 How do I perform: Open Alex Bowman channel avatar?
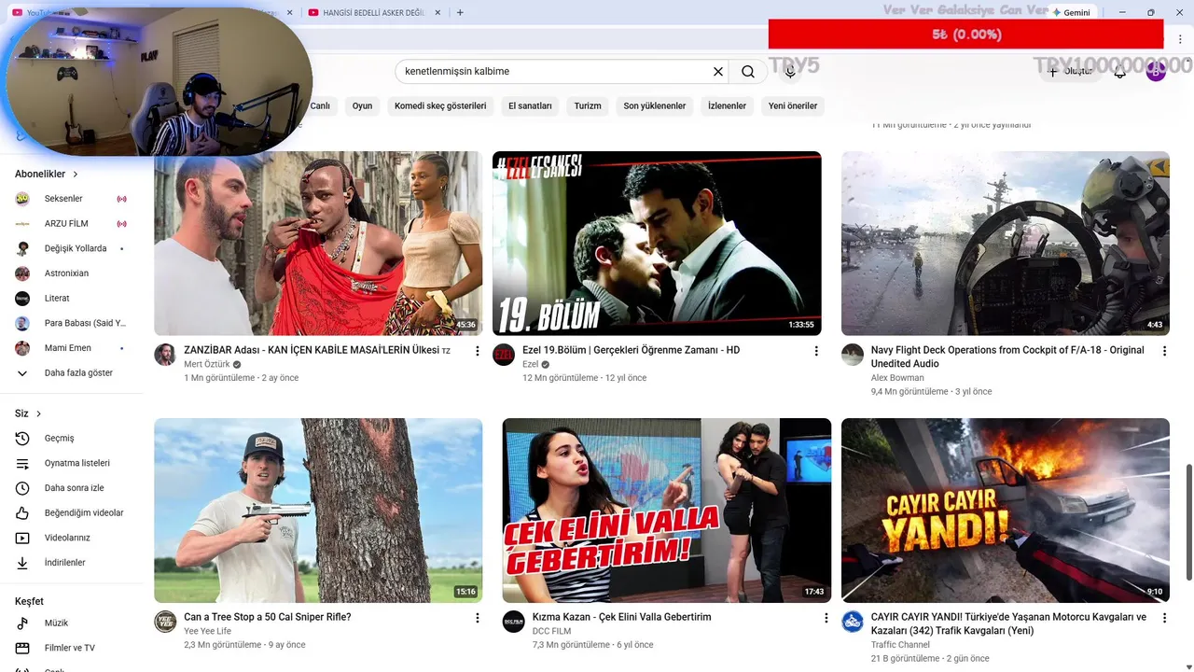point(853,355)
